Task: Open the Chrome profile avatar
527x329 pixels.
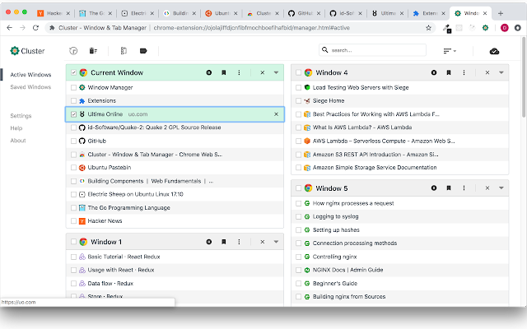Action: click(x=504, y=28)
